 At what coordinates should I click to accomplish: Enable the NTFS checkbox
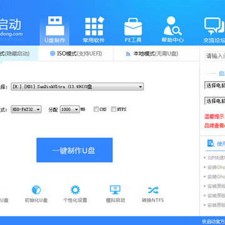click(x=114, y=109)
